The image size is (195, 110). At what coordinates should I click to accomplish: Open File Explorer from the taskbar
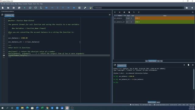(x=22, y=108)
